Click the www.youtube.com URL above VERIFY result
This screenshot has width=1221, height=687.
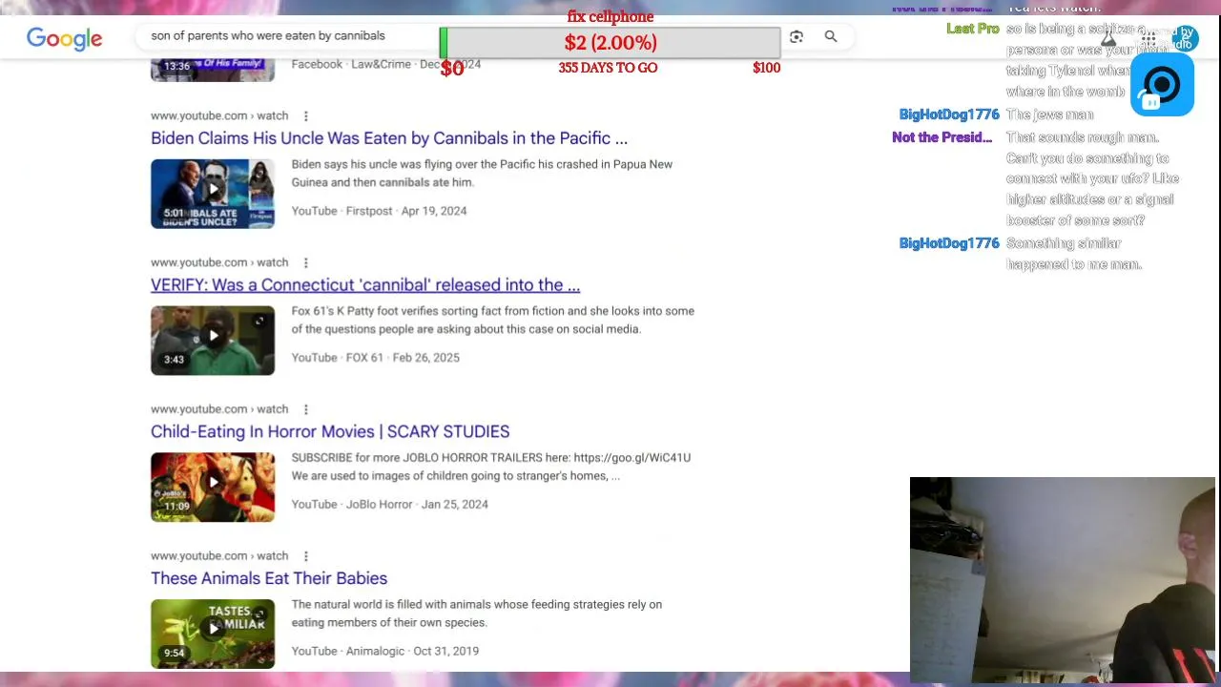[219, 262]
